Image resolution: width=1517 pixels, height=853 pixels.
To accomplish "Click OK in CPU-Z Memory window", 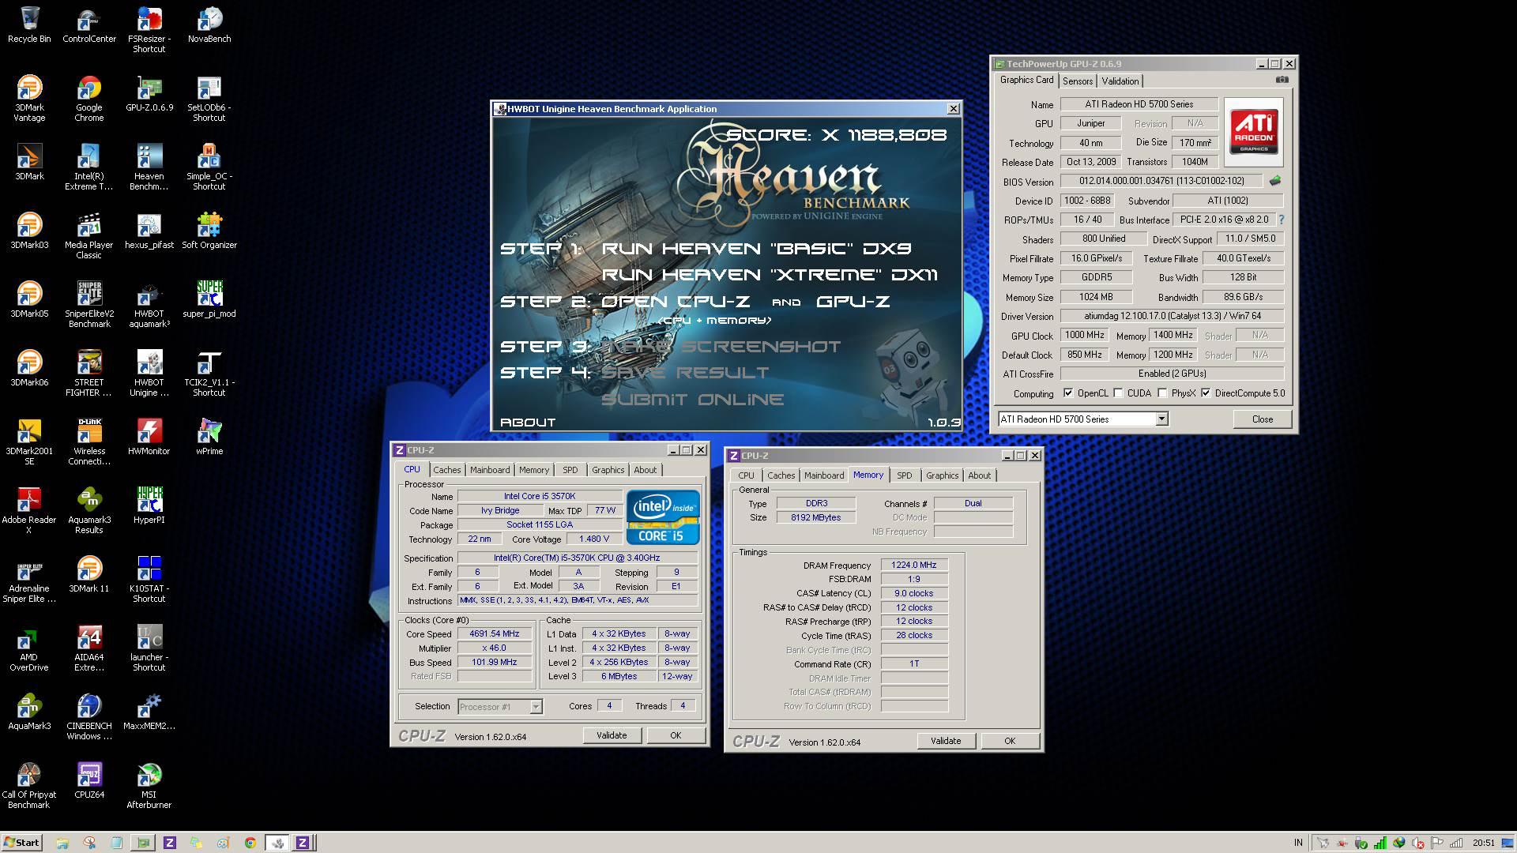I will [x=1010, y=741].
